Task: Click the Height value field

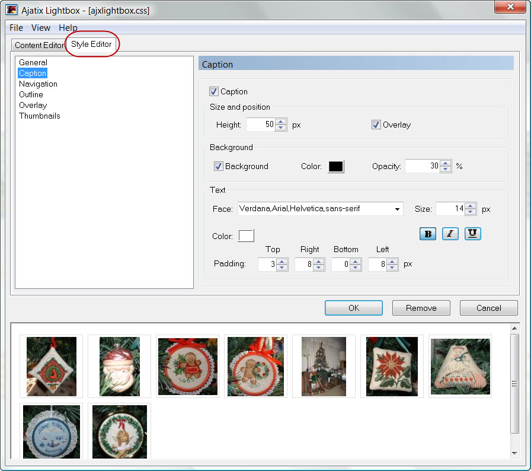Action: coord(260,125)
